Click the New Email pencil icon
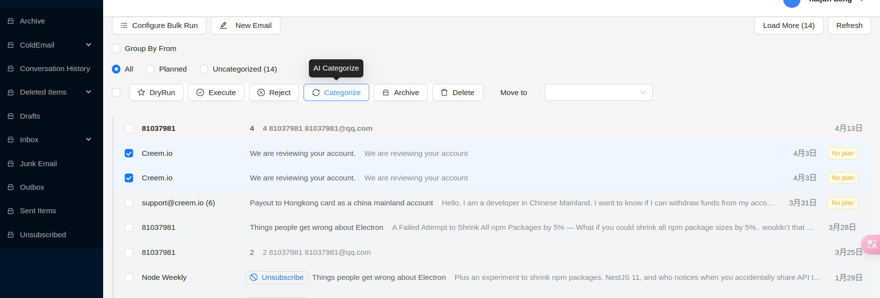 tap(223, 25)
